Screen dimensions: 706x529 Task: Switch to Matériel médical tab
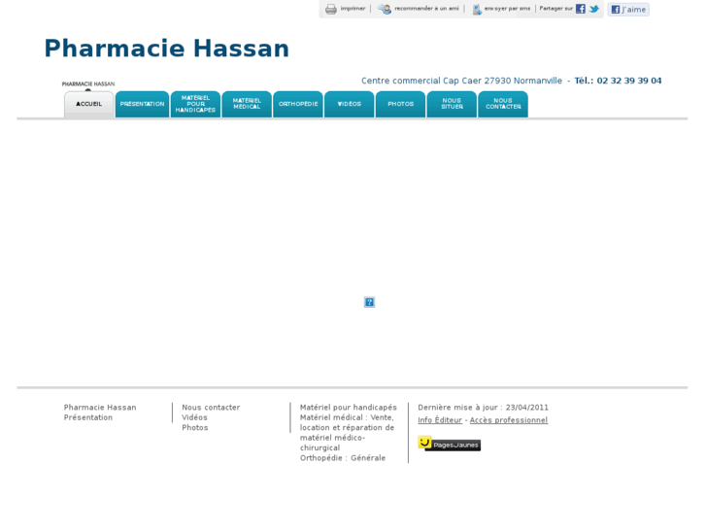coord(247,105)
